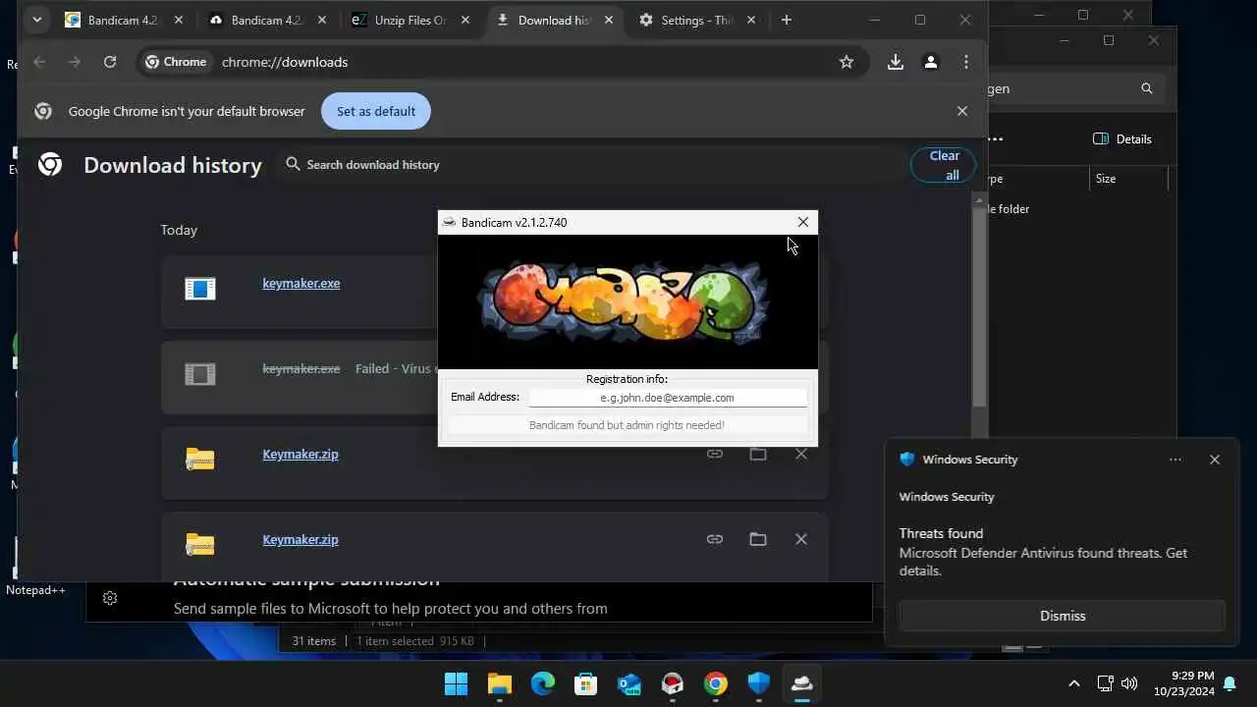This screenshot has height=707, width=1257.
Task: Open Microsoft Edge from the taskbar
Action: tap(543, 684)
